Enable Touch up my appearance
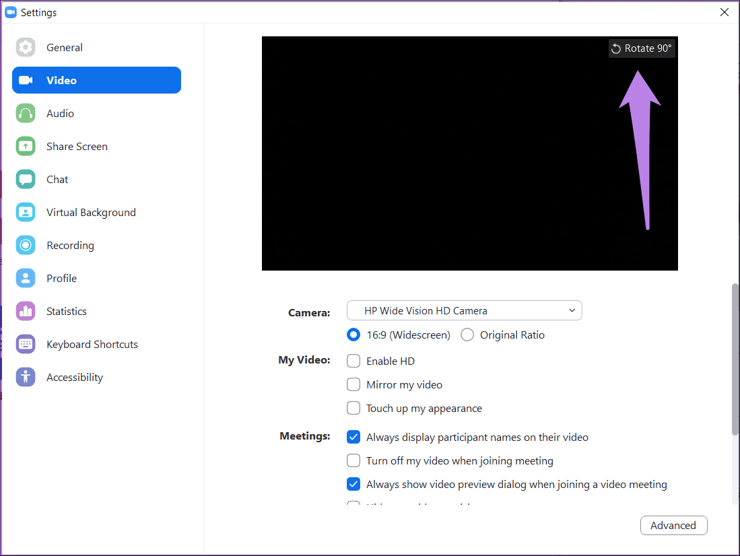The image size is (740, 556). (x=354, y=409)
